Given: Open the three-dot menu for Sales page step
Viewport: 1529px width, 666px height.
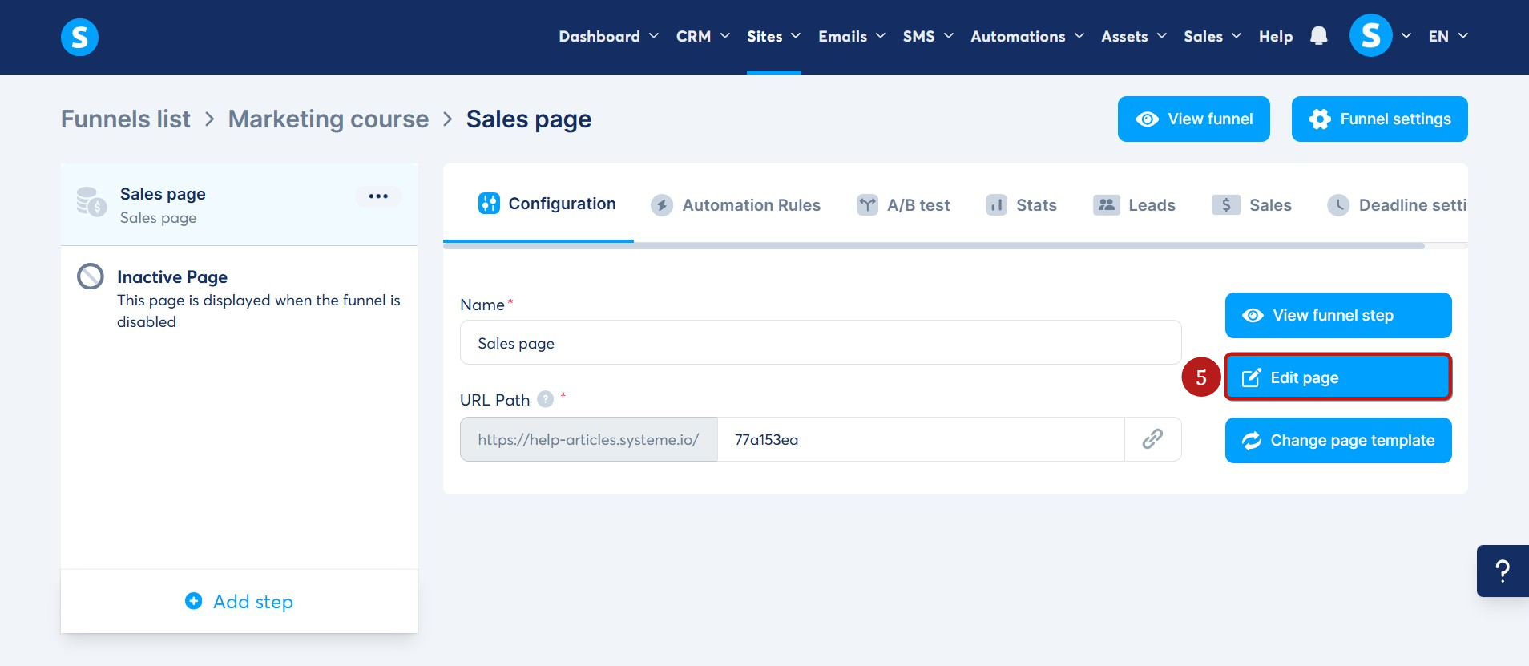Looking at the screenshot, I should tap(378, 196).
